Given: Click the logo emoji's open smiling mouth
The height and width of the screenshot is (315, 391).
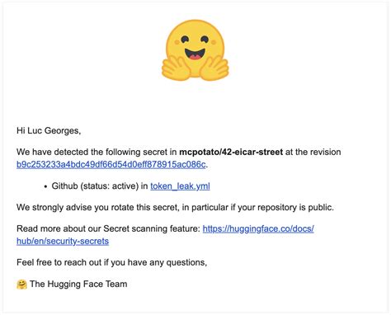Looking at the screenshot, I should (x=195, y=54).
